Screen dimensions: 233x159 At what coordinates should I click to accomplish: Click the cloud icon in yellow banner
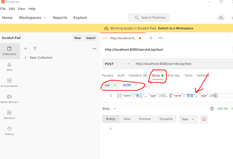pyautogui.click(x=106, y=28)
